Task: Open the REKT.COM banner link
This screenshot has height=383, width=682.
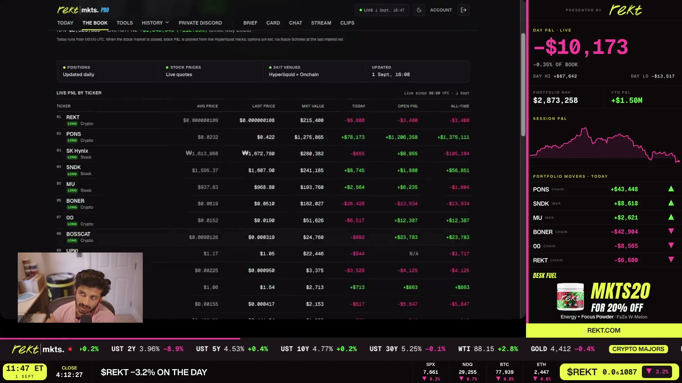Action: point(604,331)
